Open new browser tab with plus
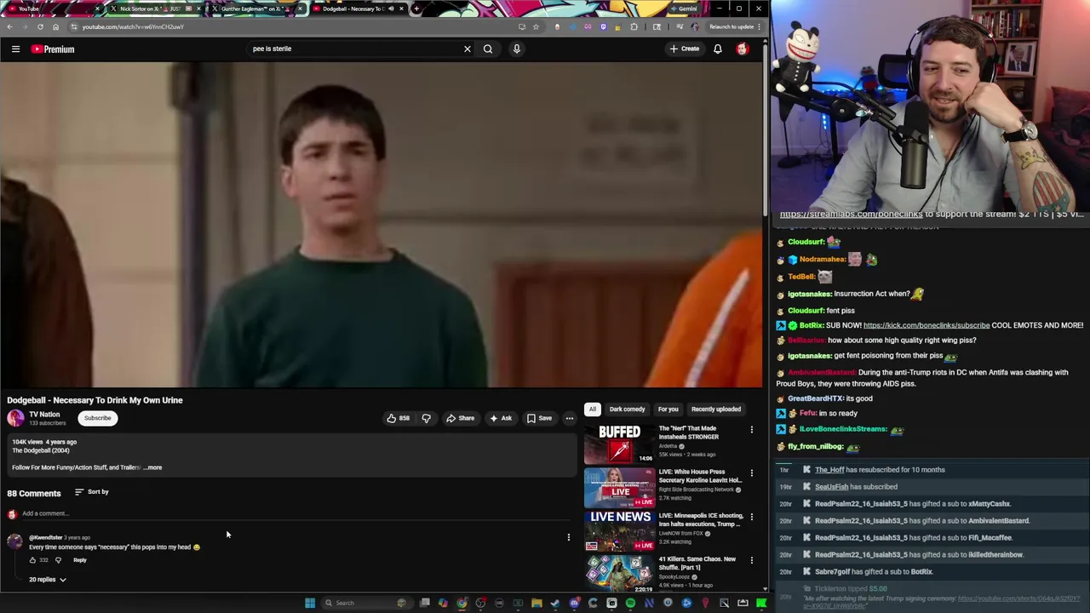This screenshot has height=613, width=1090. [416, 9]
